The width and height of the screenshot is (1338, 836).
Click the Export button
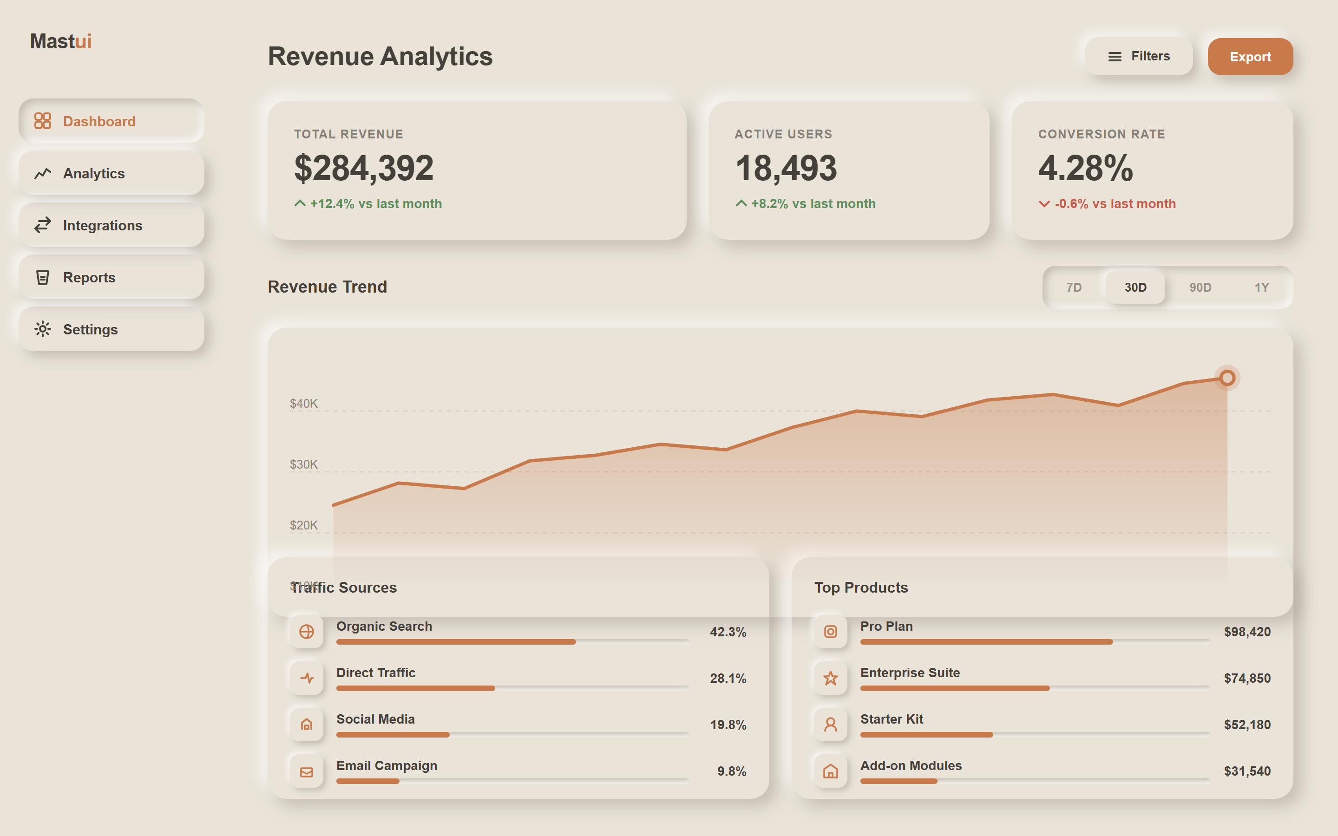pos(1250,56)
